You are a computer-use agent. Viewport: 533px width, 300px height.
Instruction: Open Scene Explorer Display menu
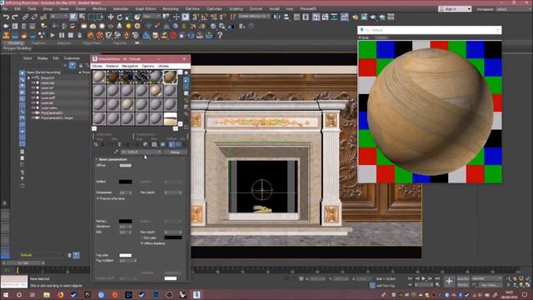pos(42,58)
